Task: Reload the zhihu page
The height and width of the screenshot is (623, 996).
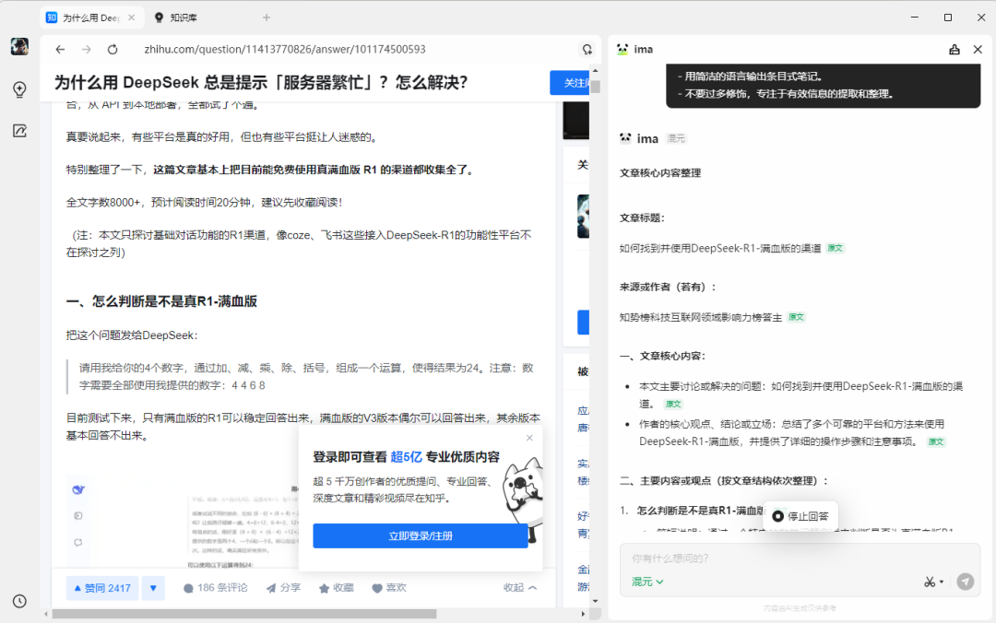Action: pyautogui.click(x=113, y=50)
